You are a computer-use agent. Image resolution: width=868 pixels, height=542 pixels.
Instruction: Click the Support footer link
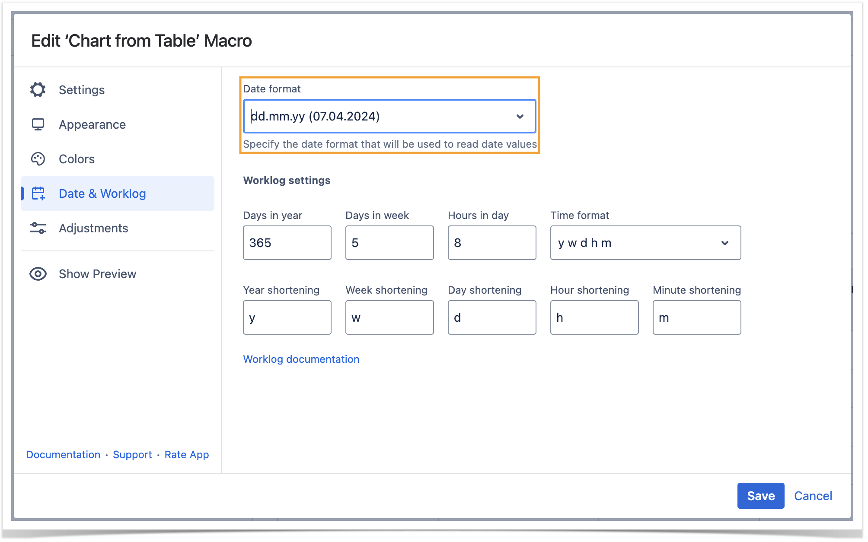pos(132,454)
